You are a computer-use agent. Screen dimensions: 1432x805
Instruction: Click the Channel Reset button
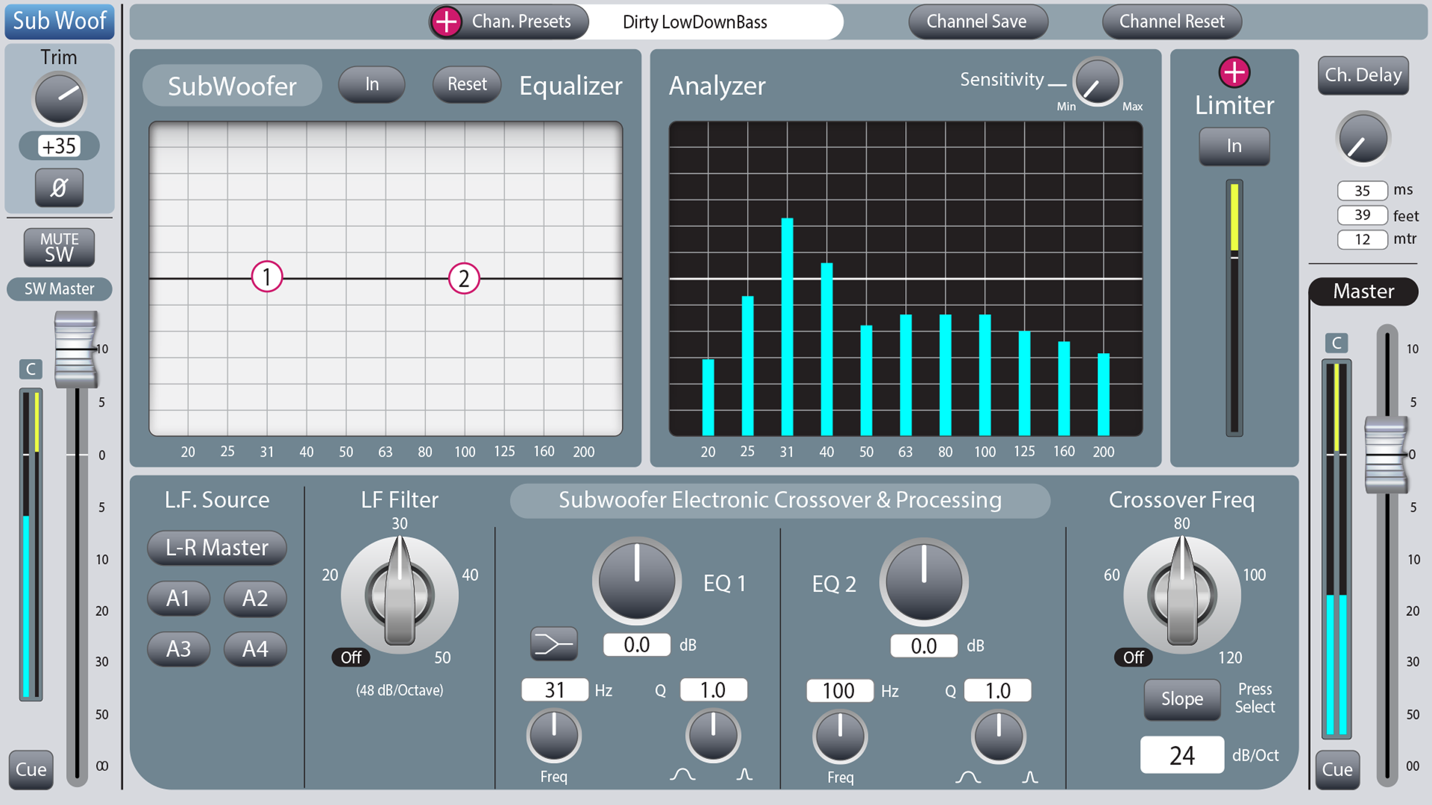[x=1172, y=22]
